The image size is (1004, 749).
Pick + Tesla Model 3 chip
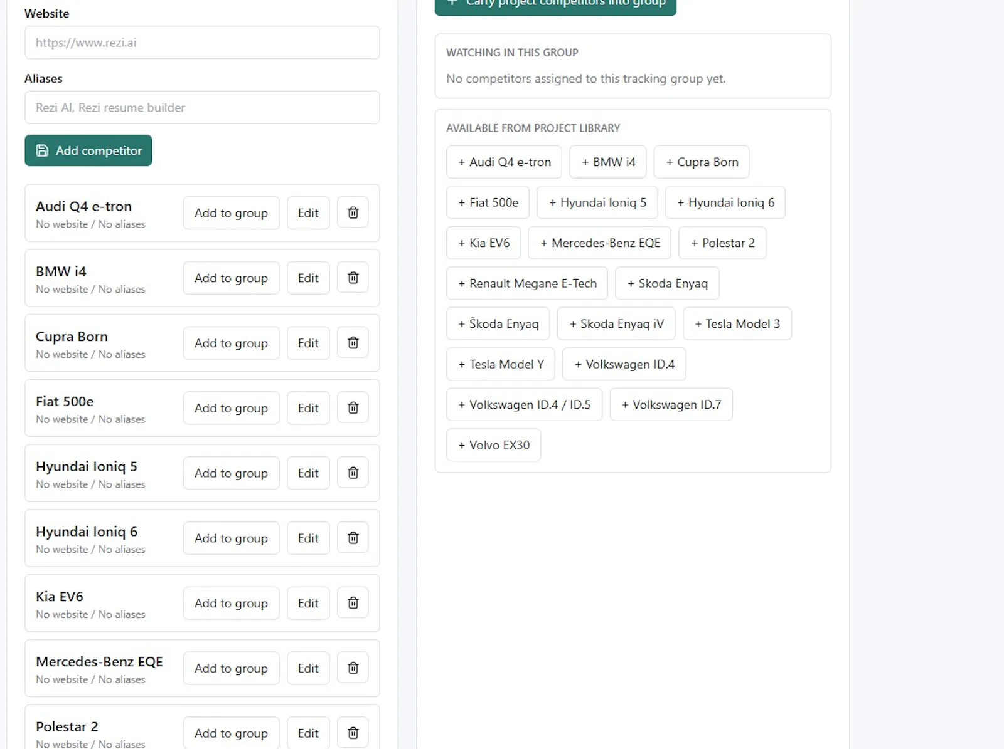(x=737, y=324)
